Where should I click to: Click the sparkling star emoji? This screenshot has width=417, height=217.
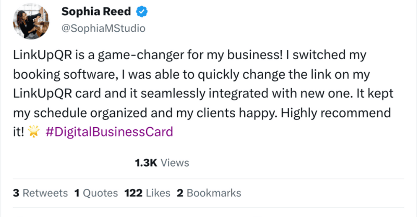(x=35, y=132)
